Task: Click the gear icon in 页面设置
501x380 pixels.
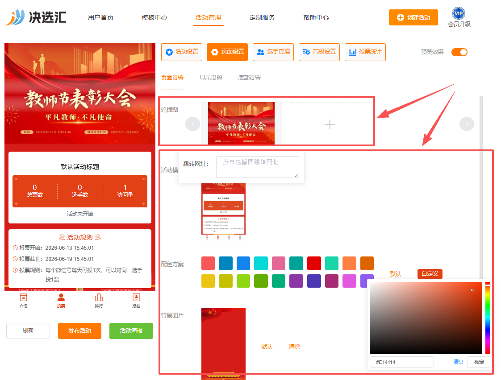Action: tap(215, 52)
